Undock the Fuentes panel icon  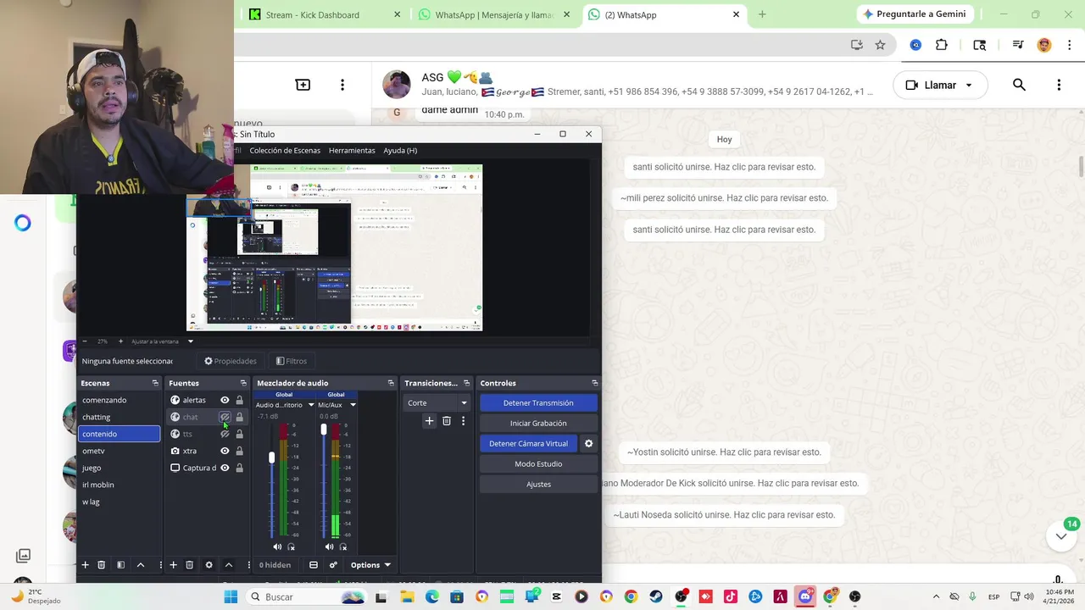click(x=243, y=383)
